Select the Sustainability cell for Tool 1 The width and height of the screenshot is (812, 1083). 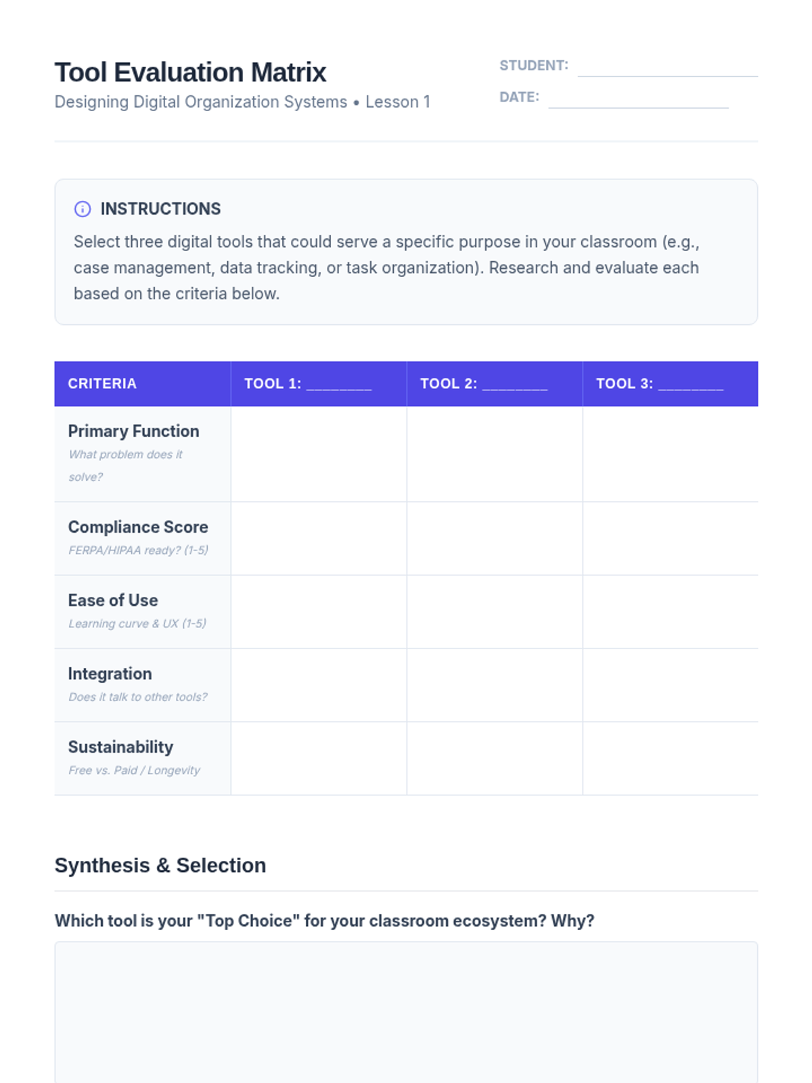click(x=319, y=758)
